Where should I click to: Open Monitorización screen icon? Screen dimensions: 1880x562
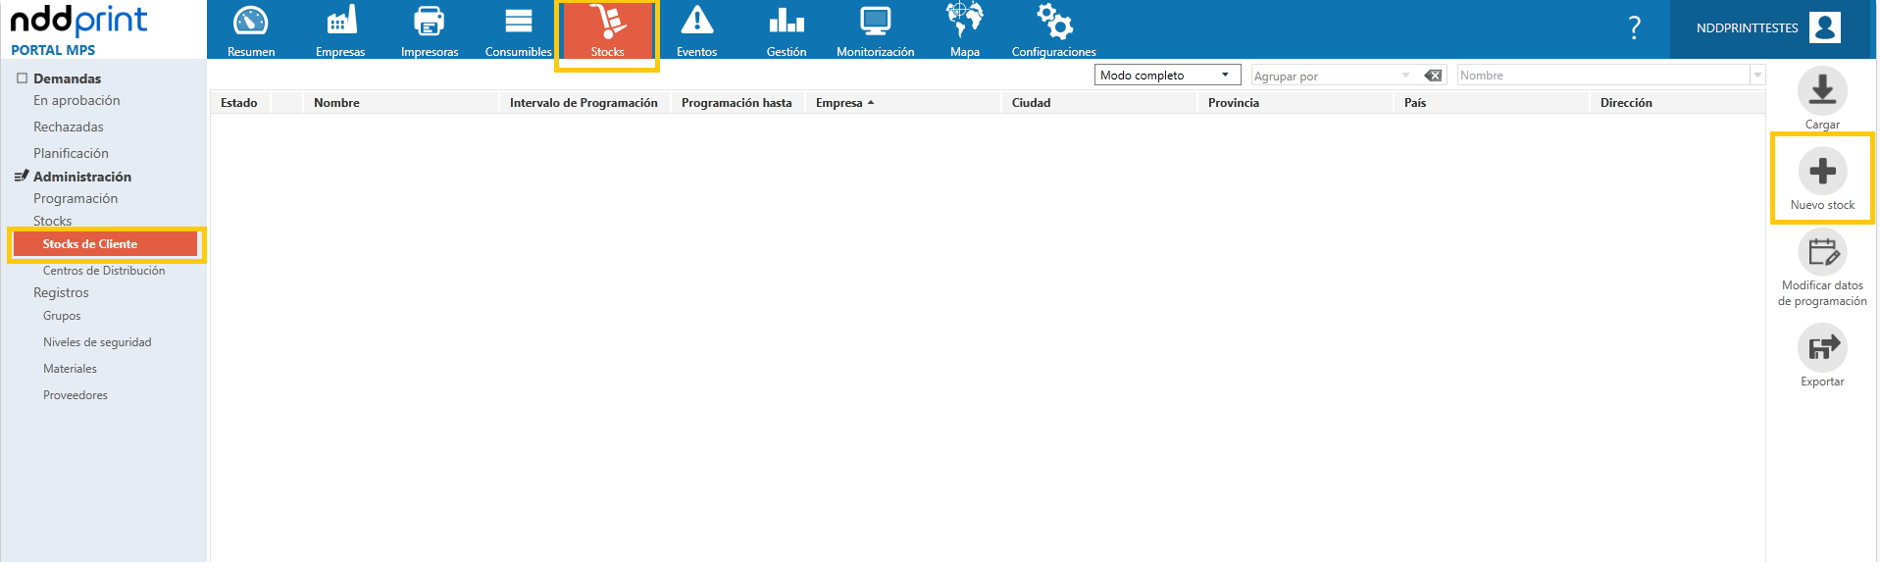875,21
